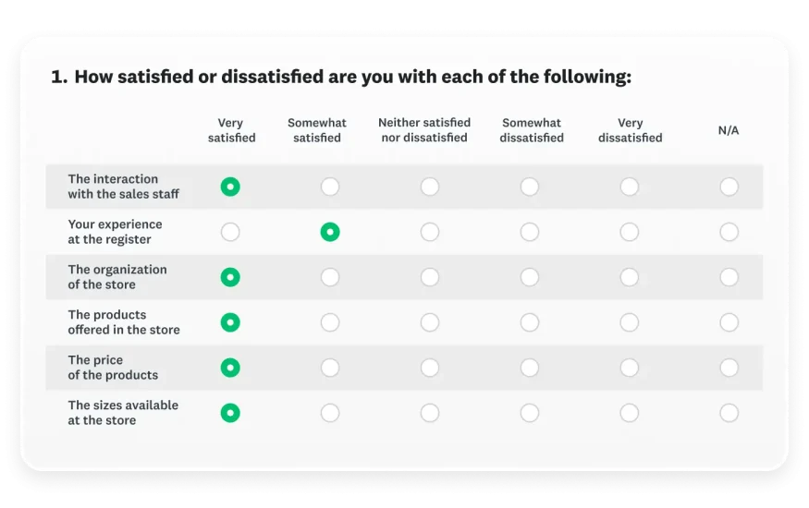Click selected Somewhat satisfied for register experience
809x508 pixels.
(x=330, y=233)
